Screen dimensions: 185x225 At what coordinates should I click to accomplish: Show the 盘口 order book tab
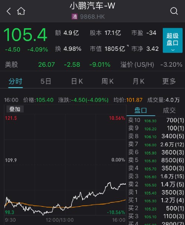pyautogui.click(x=141, y=110)
